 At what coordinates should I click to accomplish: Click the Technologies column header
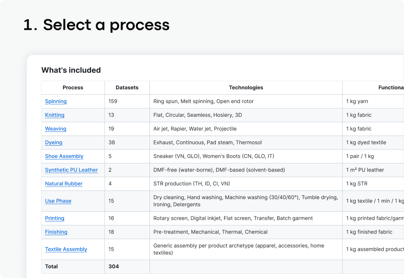click(246, 87)
